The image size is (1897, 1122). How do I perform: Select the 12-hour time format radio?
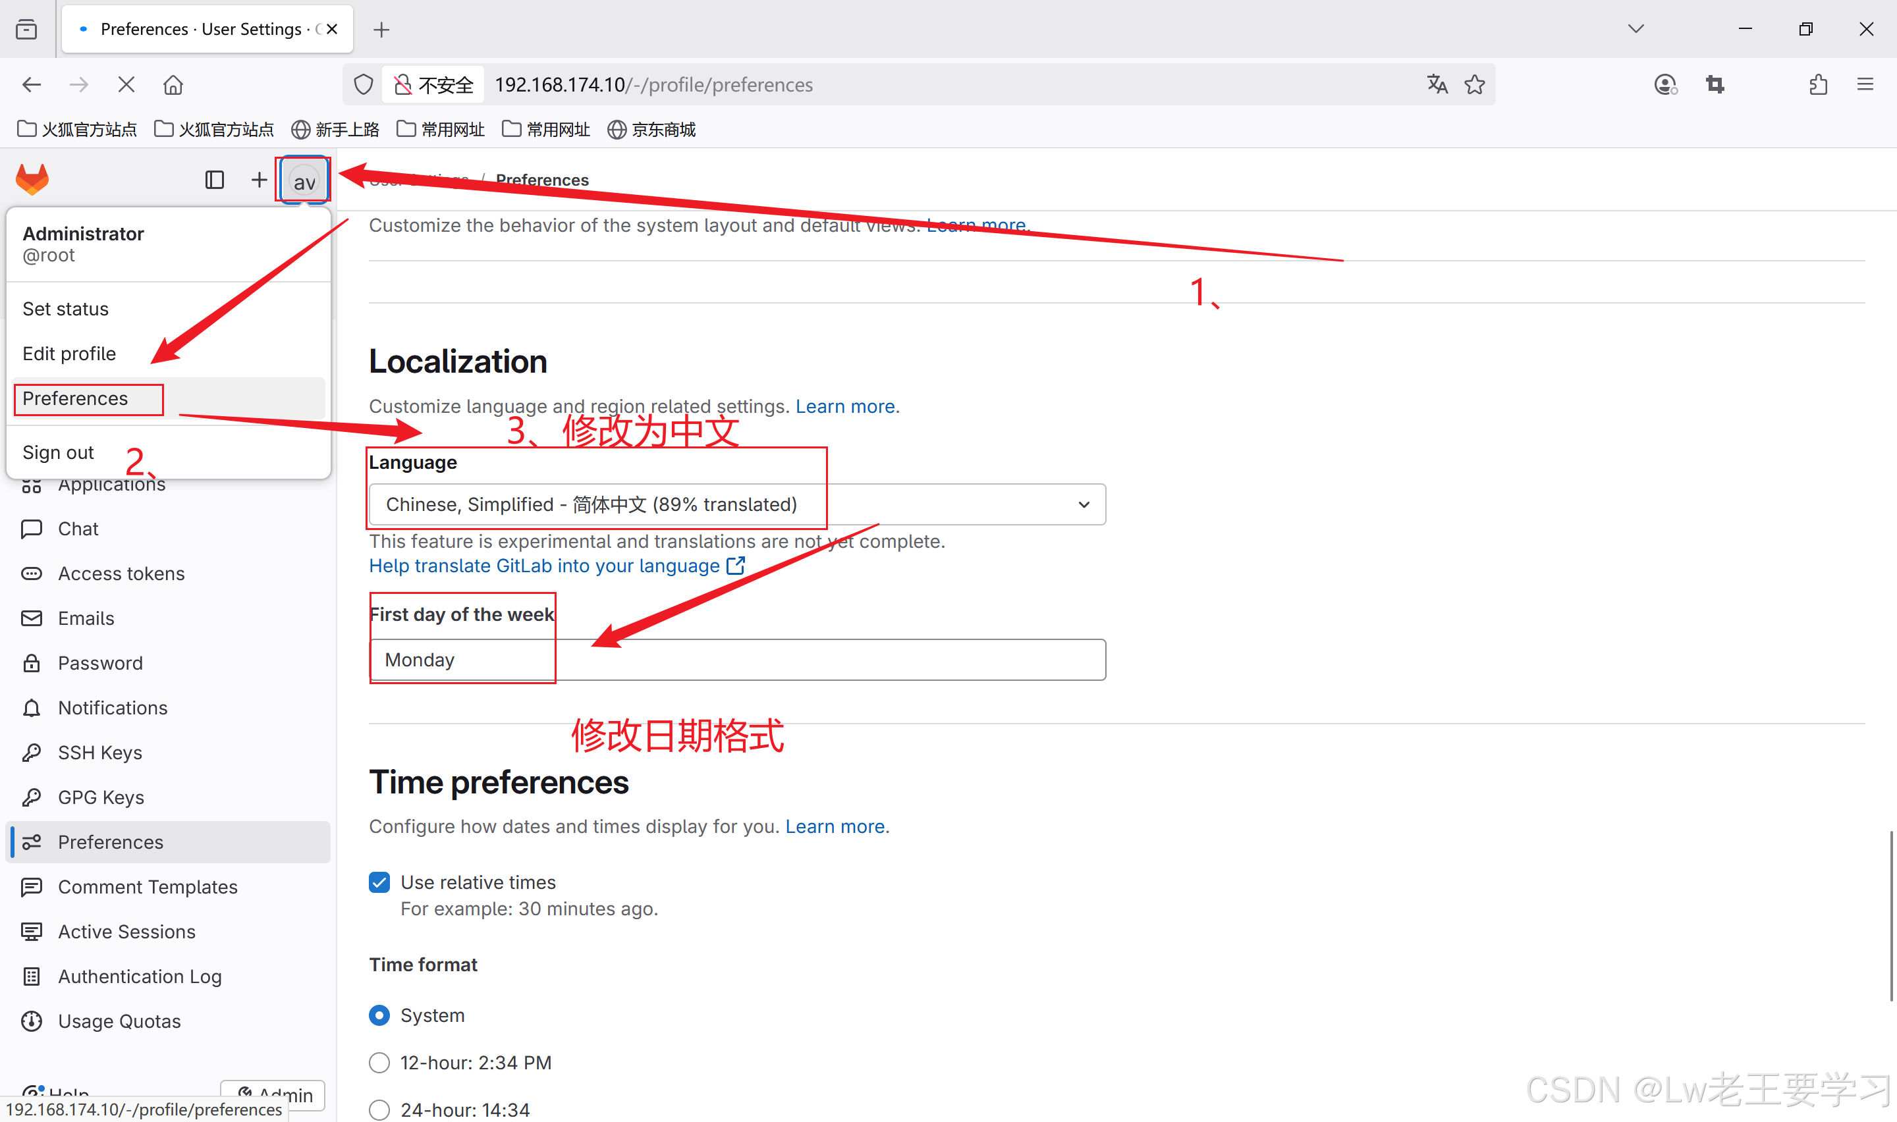[x=379, y=1062]
